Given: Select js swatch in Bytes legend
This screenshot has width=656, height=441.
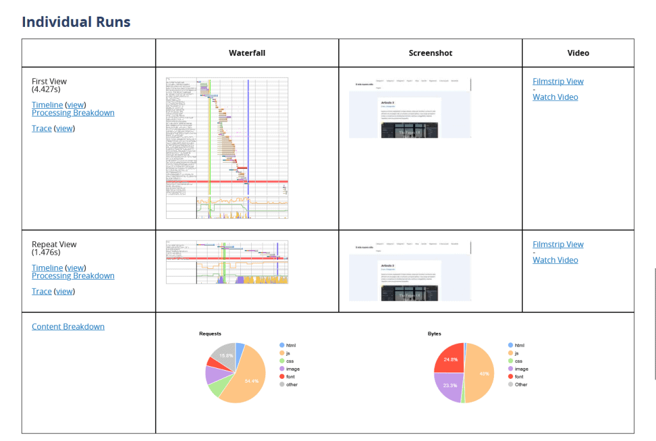Looking at the screenshot, I should tap(511, 353).
